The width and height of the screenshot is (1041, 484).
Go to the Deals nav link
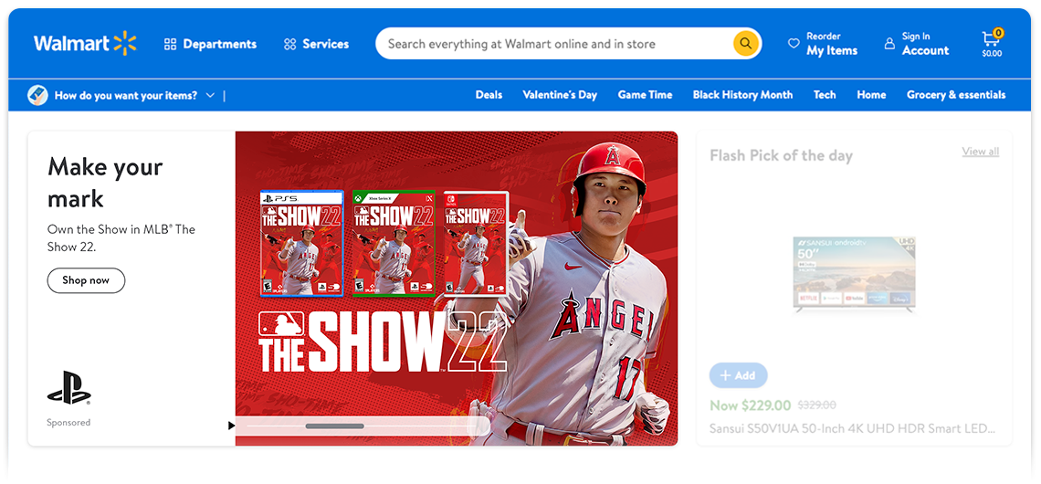(x=489, y=95)
